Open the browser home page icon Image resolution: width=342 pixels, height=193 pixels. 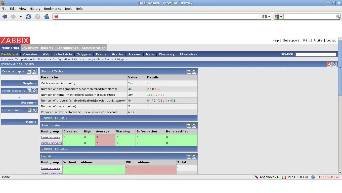(47, 17)
